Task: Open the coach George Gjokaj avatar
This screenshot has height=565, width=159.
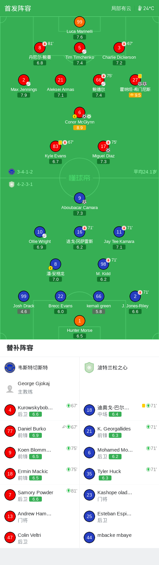Action: (10, 389)
